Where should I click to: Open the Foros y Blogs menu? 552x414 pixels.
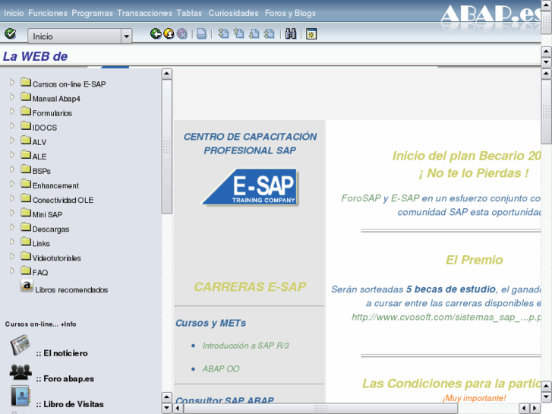[290, 13]
